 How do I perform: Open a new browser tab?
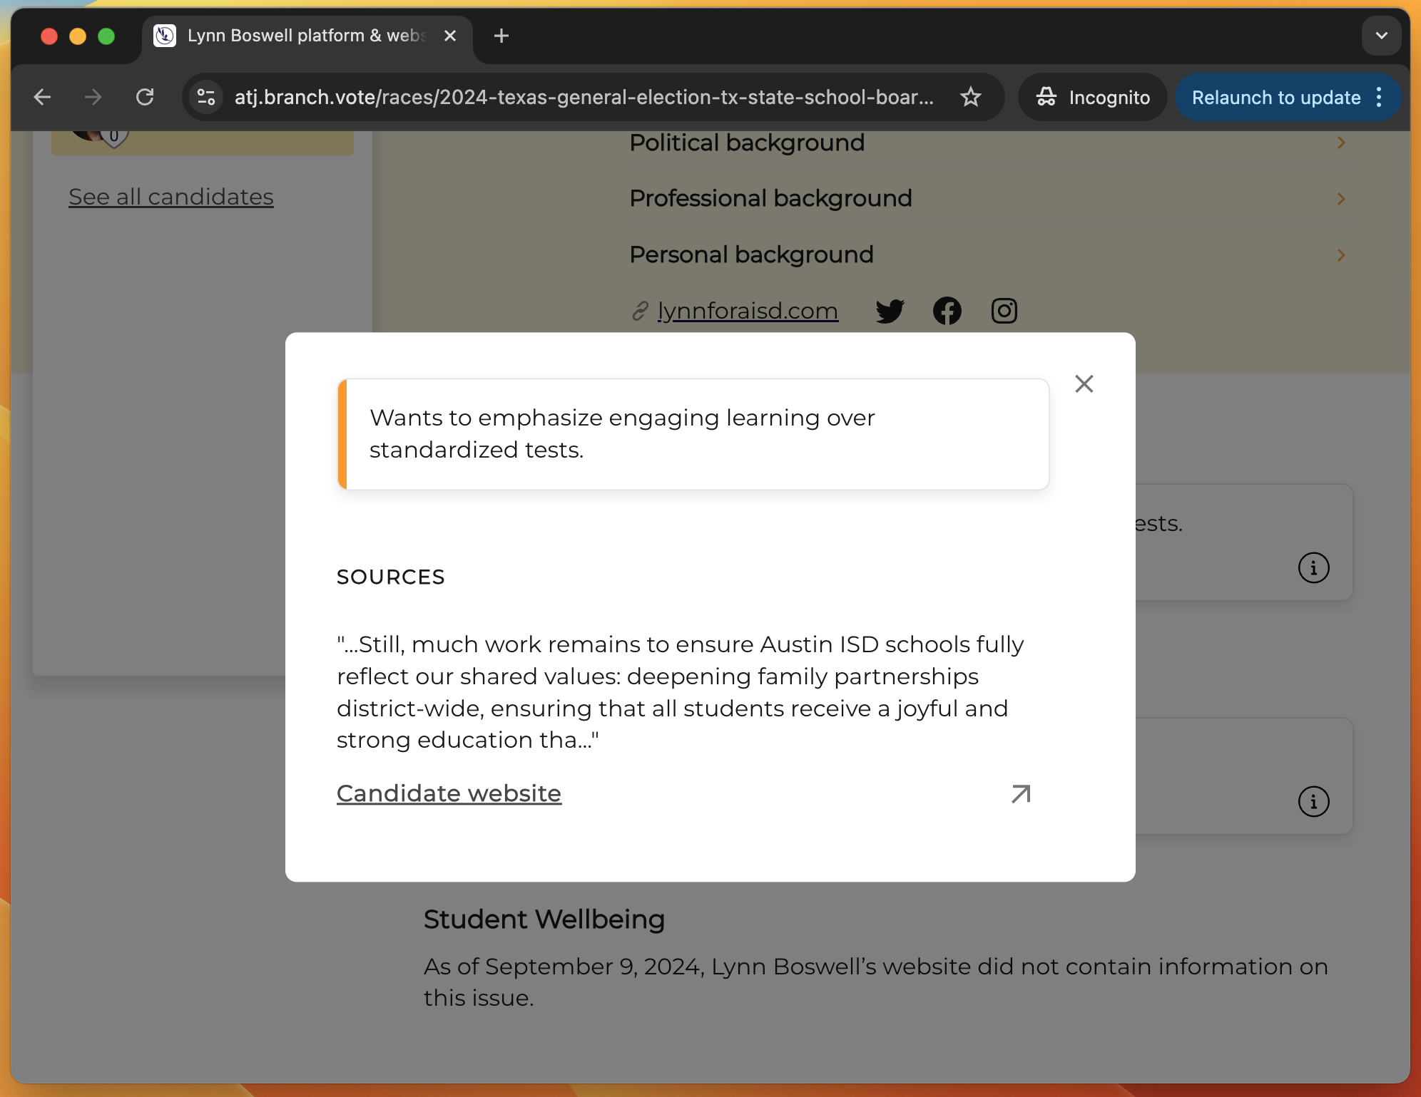point(501,36)
